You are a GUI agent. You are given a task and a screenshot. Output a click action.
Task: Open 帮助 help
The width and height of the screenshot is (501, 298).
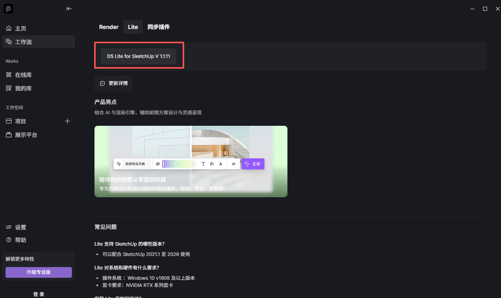21,240
